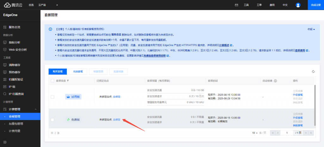Go to previous page arrow

[x=278, y=133]
